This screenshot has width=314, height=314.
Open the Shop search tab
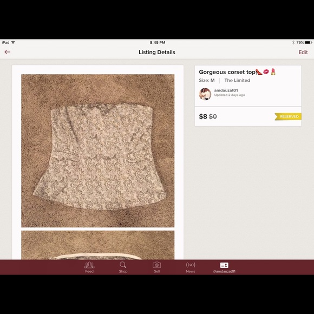pos(123,267)
